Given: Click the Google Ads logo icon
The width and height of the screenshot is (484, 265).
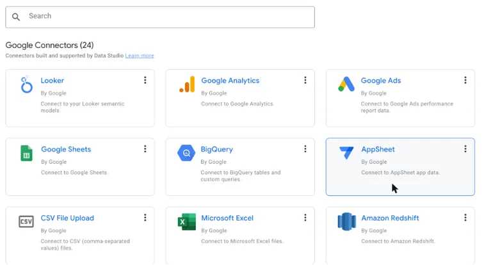Looking at the screenshot, I should pyautogui.click(x=346, y=84).
